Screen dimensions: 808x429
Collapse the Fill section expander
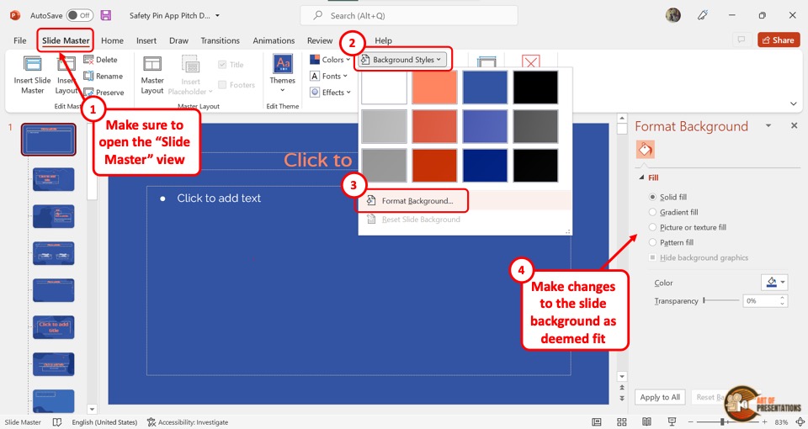coord(641,177)
